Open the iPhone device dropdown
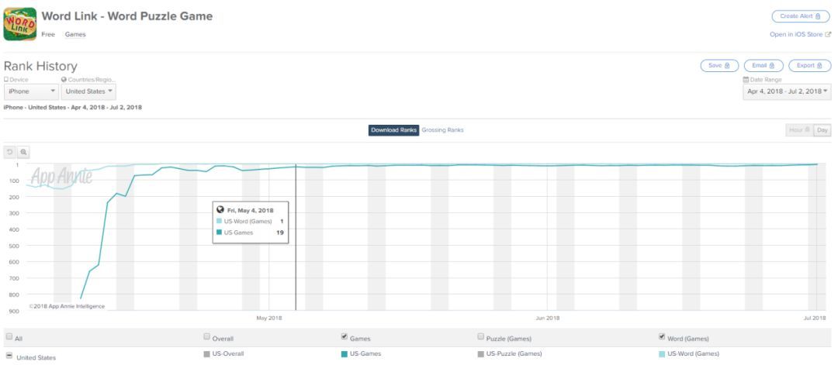The width and height of the screenshot is (838, 365). click(x=31, y=91)
